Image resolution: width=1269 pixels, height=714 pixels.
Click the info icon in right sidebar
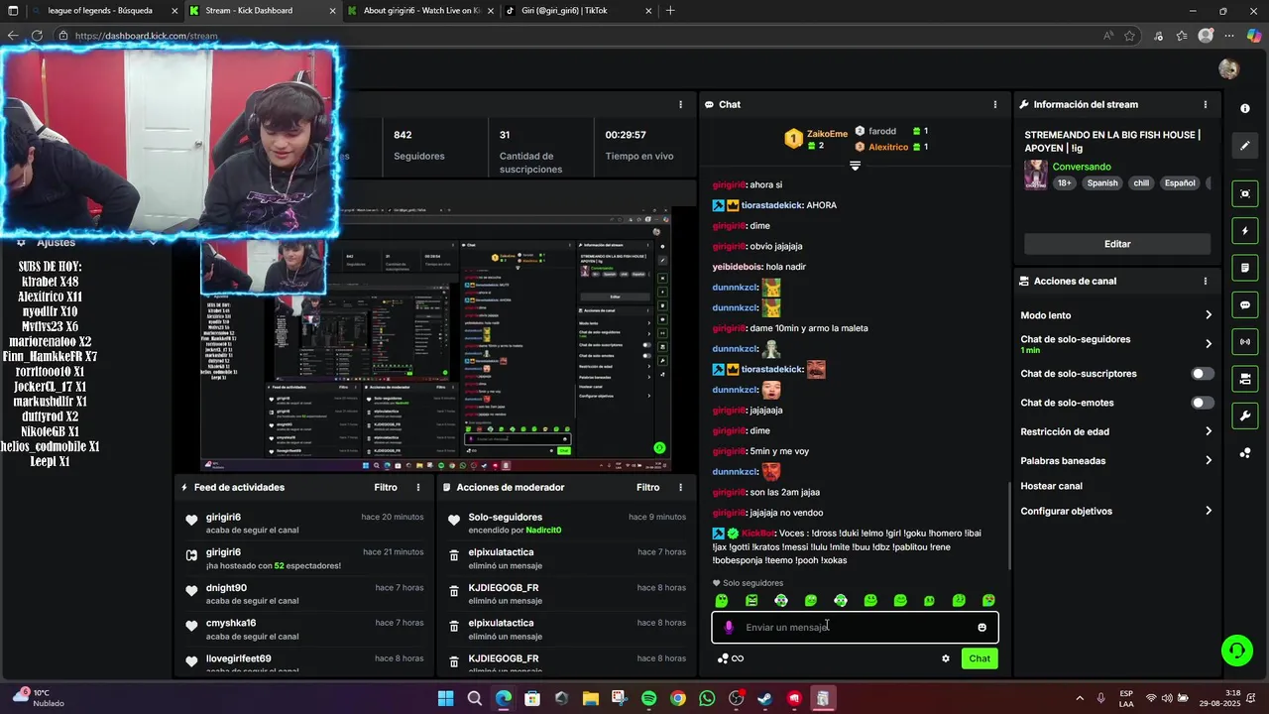point(1245,108)
